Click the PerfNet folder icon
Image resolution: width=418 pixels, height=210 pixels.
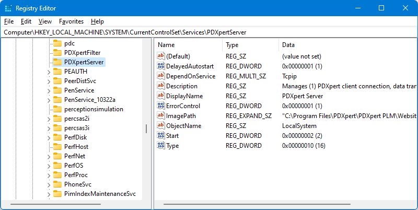(57, 156)
